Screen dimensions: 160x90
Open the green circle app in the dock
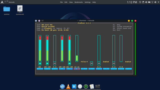[86, 86]
